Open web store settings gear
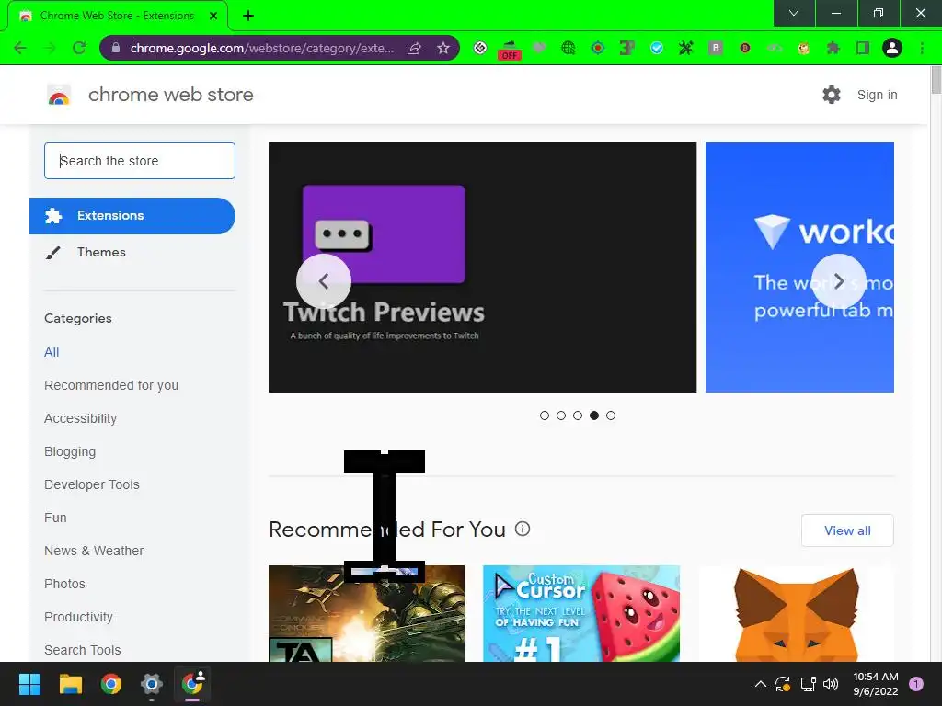Viewport: 942px width, 706px height. tap(832, 95)
